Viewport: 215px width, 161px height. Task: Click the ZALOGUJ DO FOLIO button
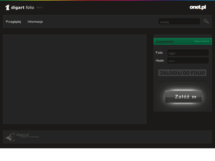coord(182,73)
